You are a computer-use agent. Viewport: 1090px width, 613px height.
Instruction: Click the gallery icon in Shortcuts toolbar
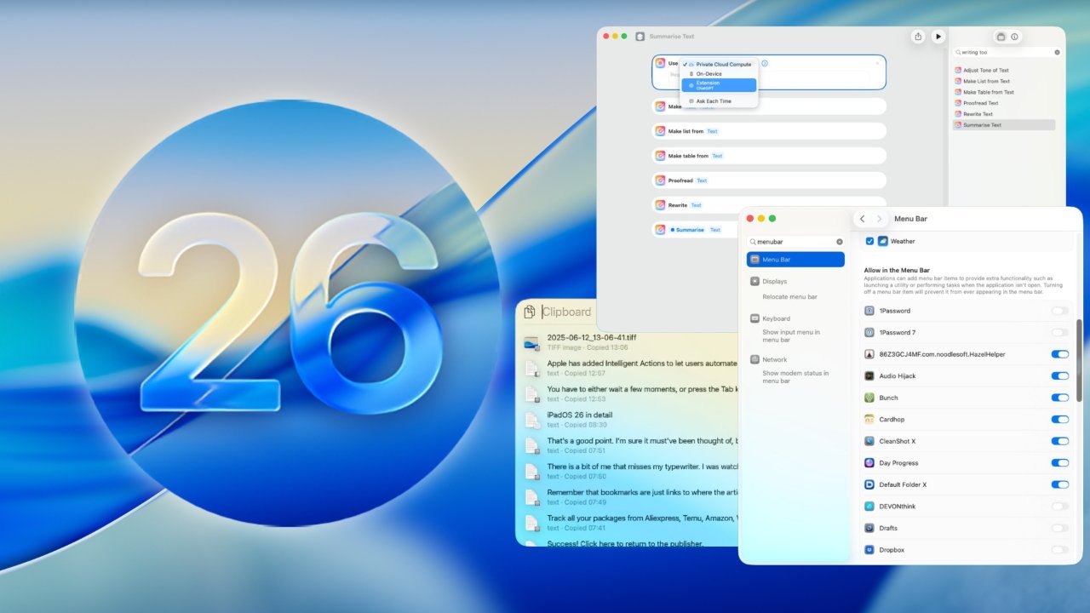pos(1000,37)
